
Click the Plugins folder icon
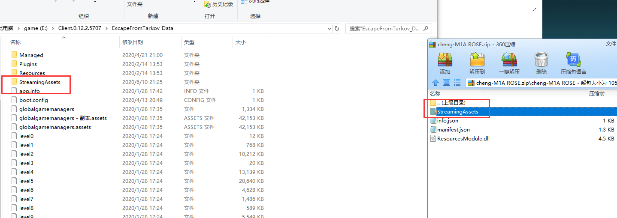14,64
